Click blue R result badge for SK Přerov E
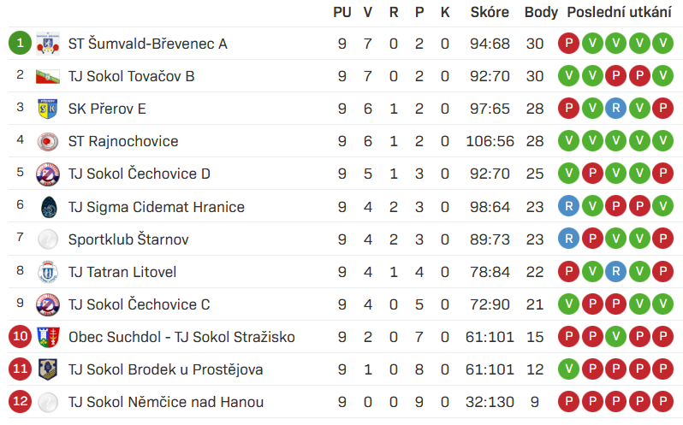Screen dimensions: 683x425 [x=615, y=109]
